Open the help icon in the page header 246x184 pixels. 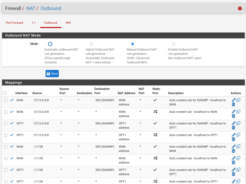pos(240,8)
